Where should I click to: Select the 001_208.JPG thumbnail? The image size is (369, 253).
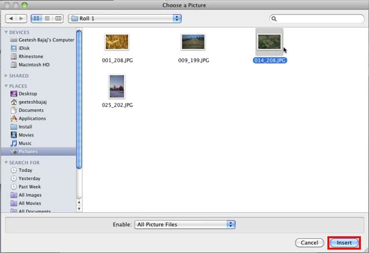117,41
